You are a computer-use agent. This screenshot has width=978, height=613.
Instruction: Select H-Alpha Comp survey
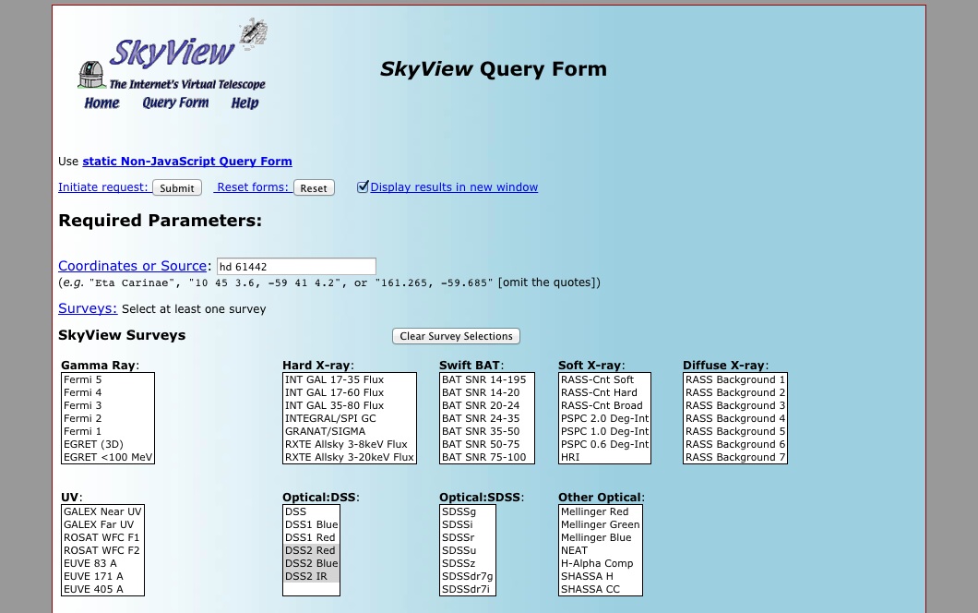pos(600,563)
